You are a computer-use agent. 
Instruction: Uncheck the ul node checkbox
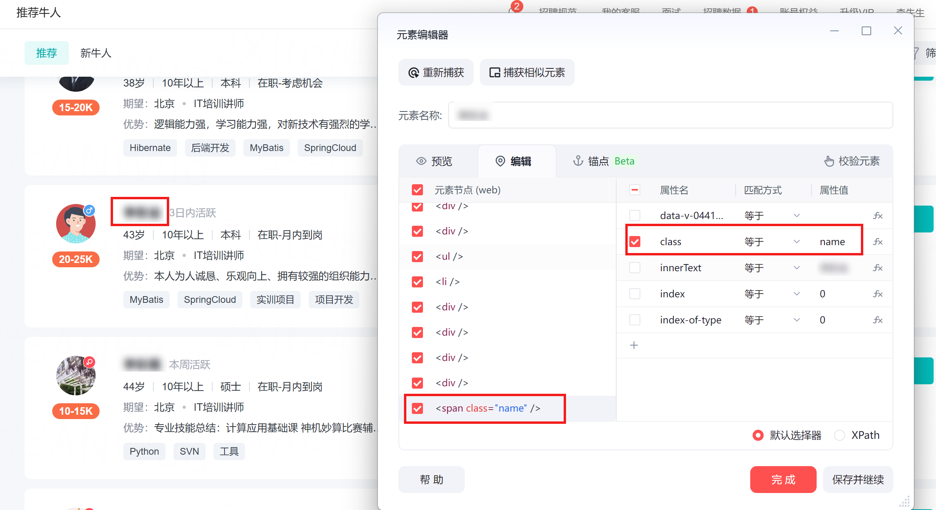point(417,257)
